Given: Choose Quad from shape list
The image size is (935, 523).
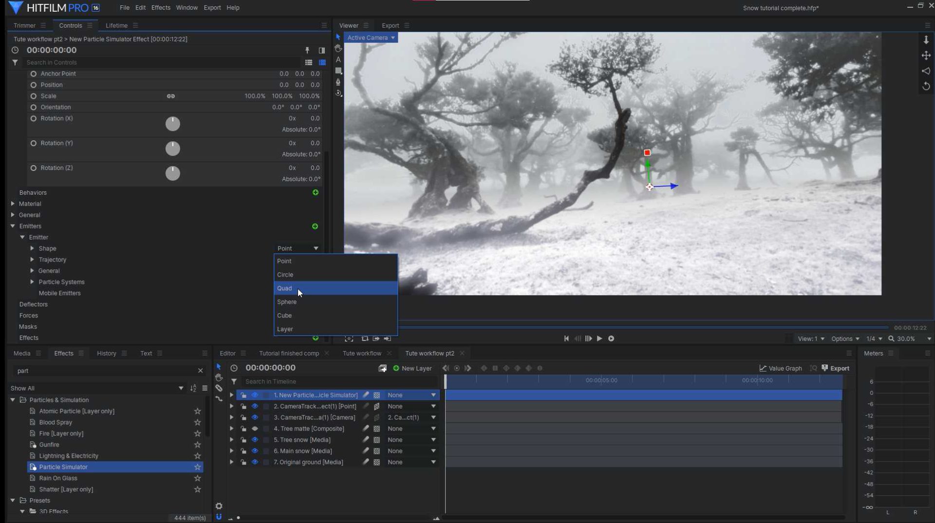Looking at the screenshot, I should tap(336, 288).
